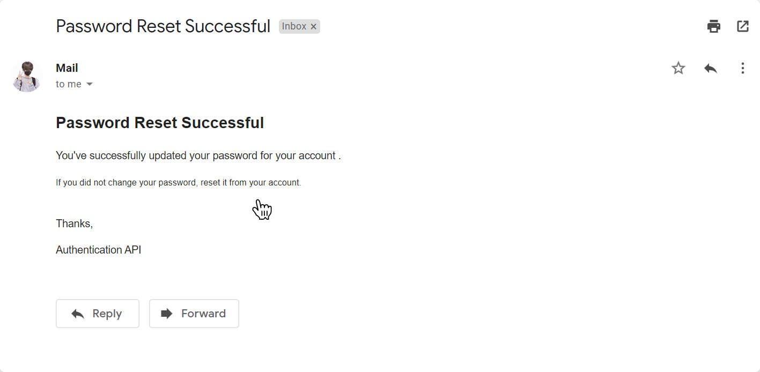
Task: Click the sender name 'Mail'
Action: coord(67,68)
